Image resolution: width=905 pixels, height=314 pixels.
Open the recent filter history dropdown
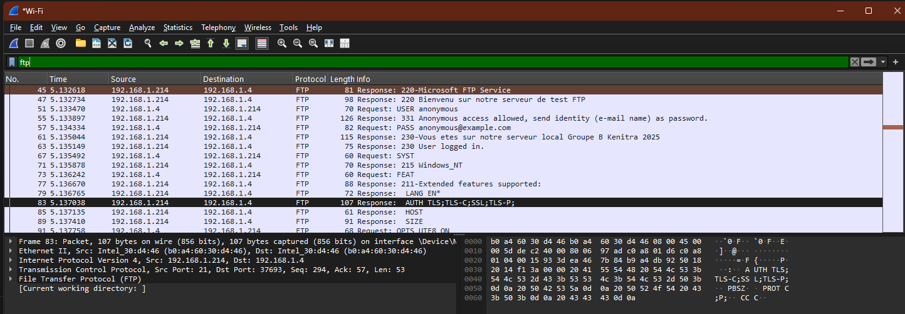click(883, 62)
